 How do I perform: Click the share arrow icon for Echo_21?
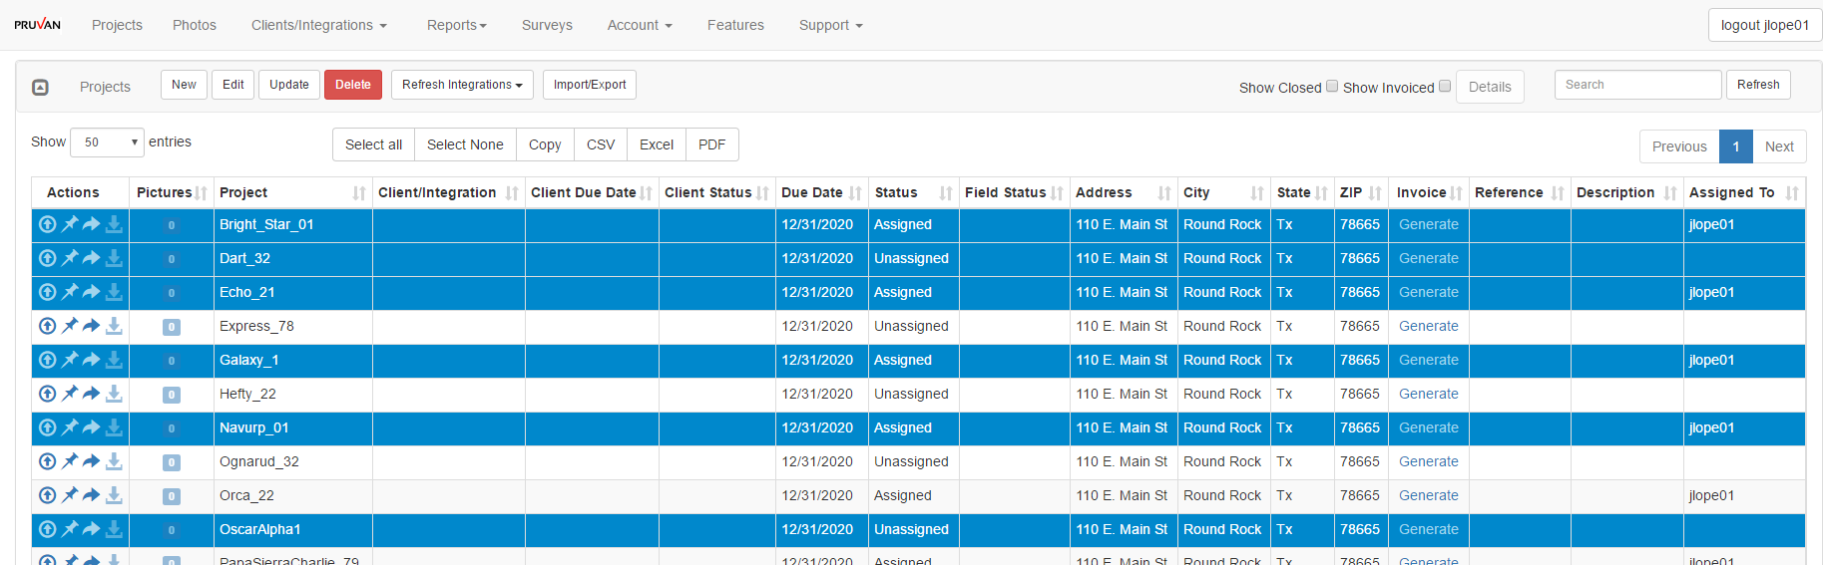[x=91, y=293]
